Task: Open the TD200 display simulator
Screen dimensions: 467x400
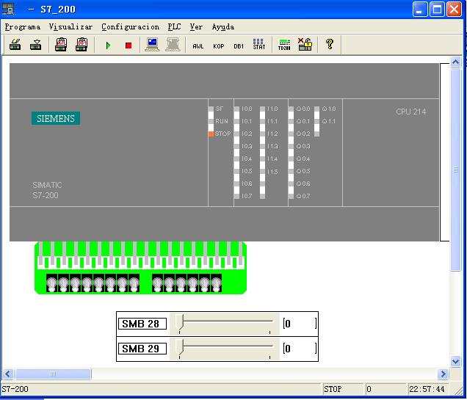Action: (284, 45)
